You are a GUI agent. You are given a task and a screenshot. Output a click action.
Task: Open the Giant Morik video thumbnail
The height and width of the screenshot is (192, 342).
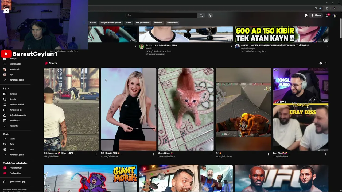click(90, 178)
